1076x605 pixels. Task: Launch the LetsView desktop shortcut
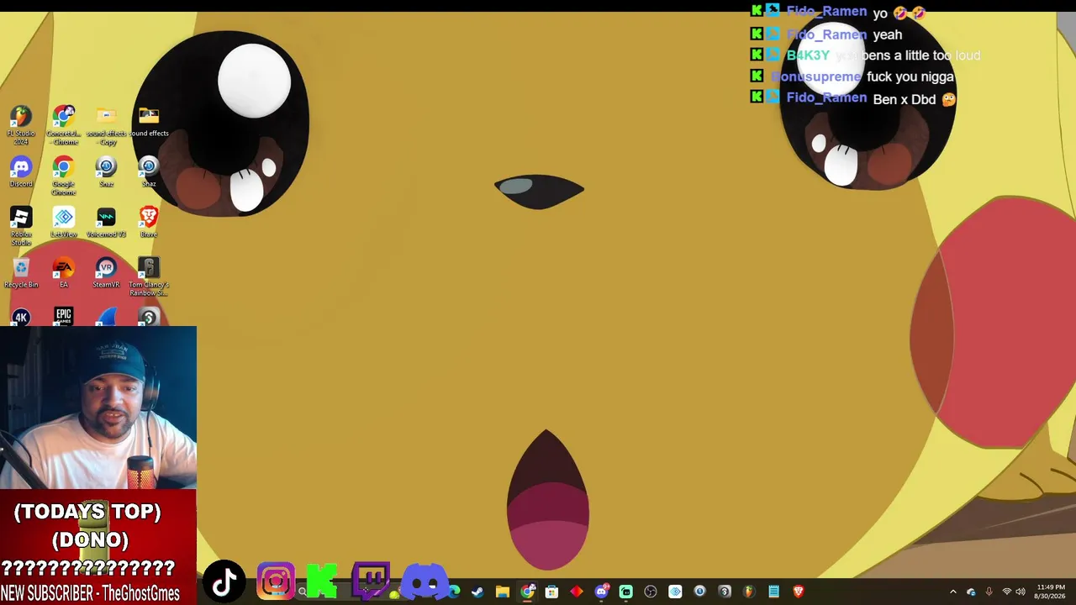click(x=64, y=223)
